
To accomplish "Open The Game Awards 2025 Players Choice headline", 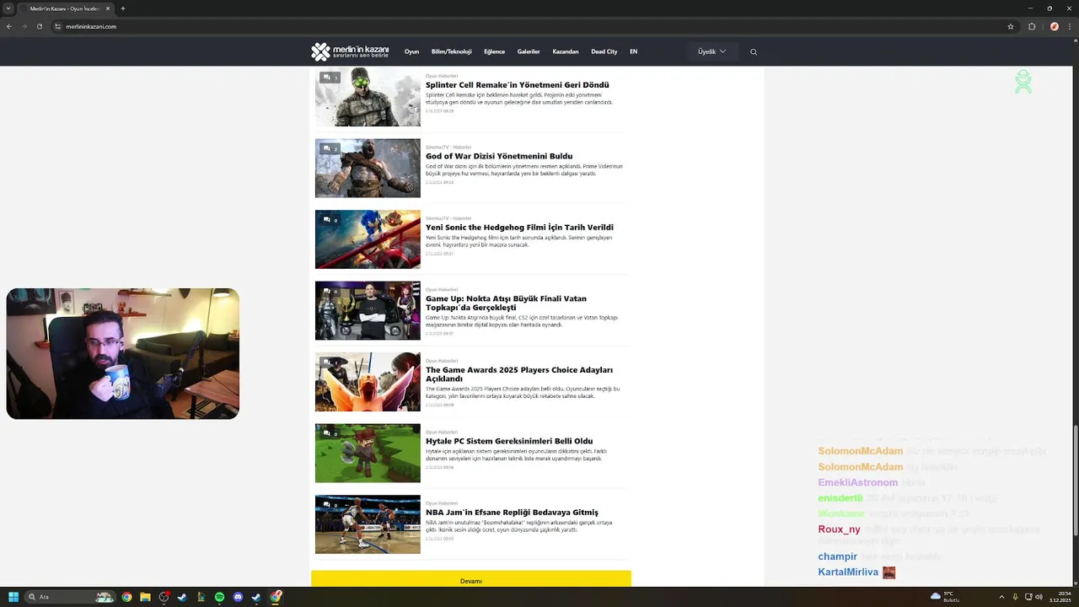I will click(519, 374).
